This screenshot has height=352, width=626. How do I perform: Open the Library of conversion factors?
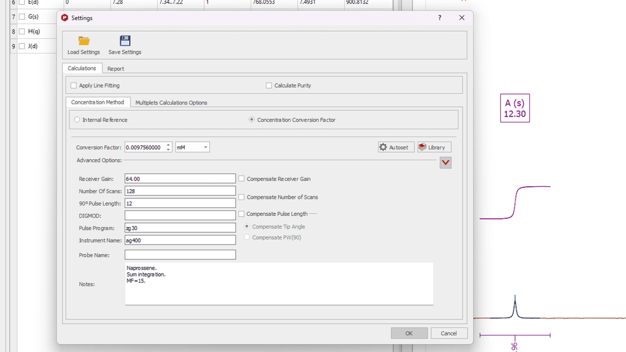(x=434, y=147)
